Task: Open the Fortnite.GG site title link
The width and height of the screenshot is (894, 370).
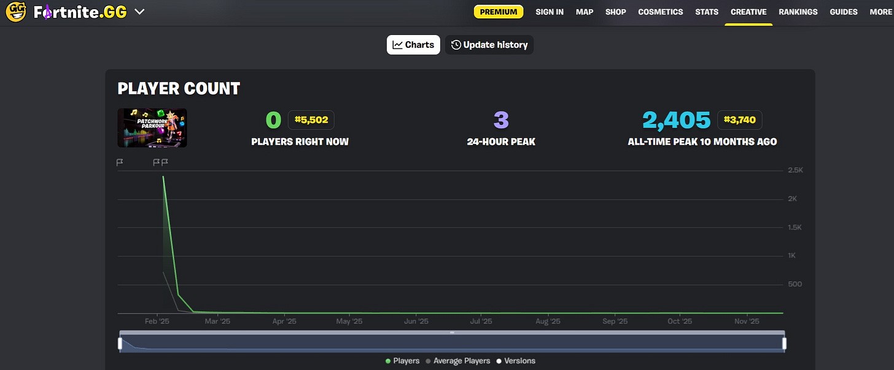Action: [80, 12]
